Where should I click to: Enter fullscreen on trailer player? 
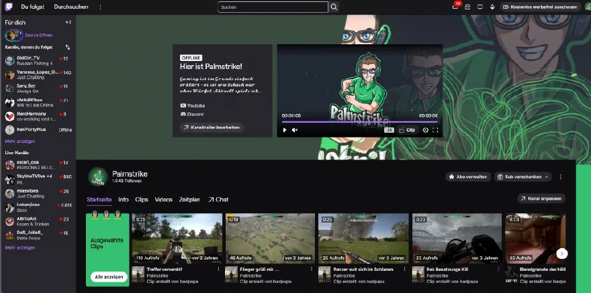pos(435,130)
